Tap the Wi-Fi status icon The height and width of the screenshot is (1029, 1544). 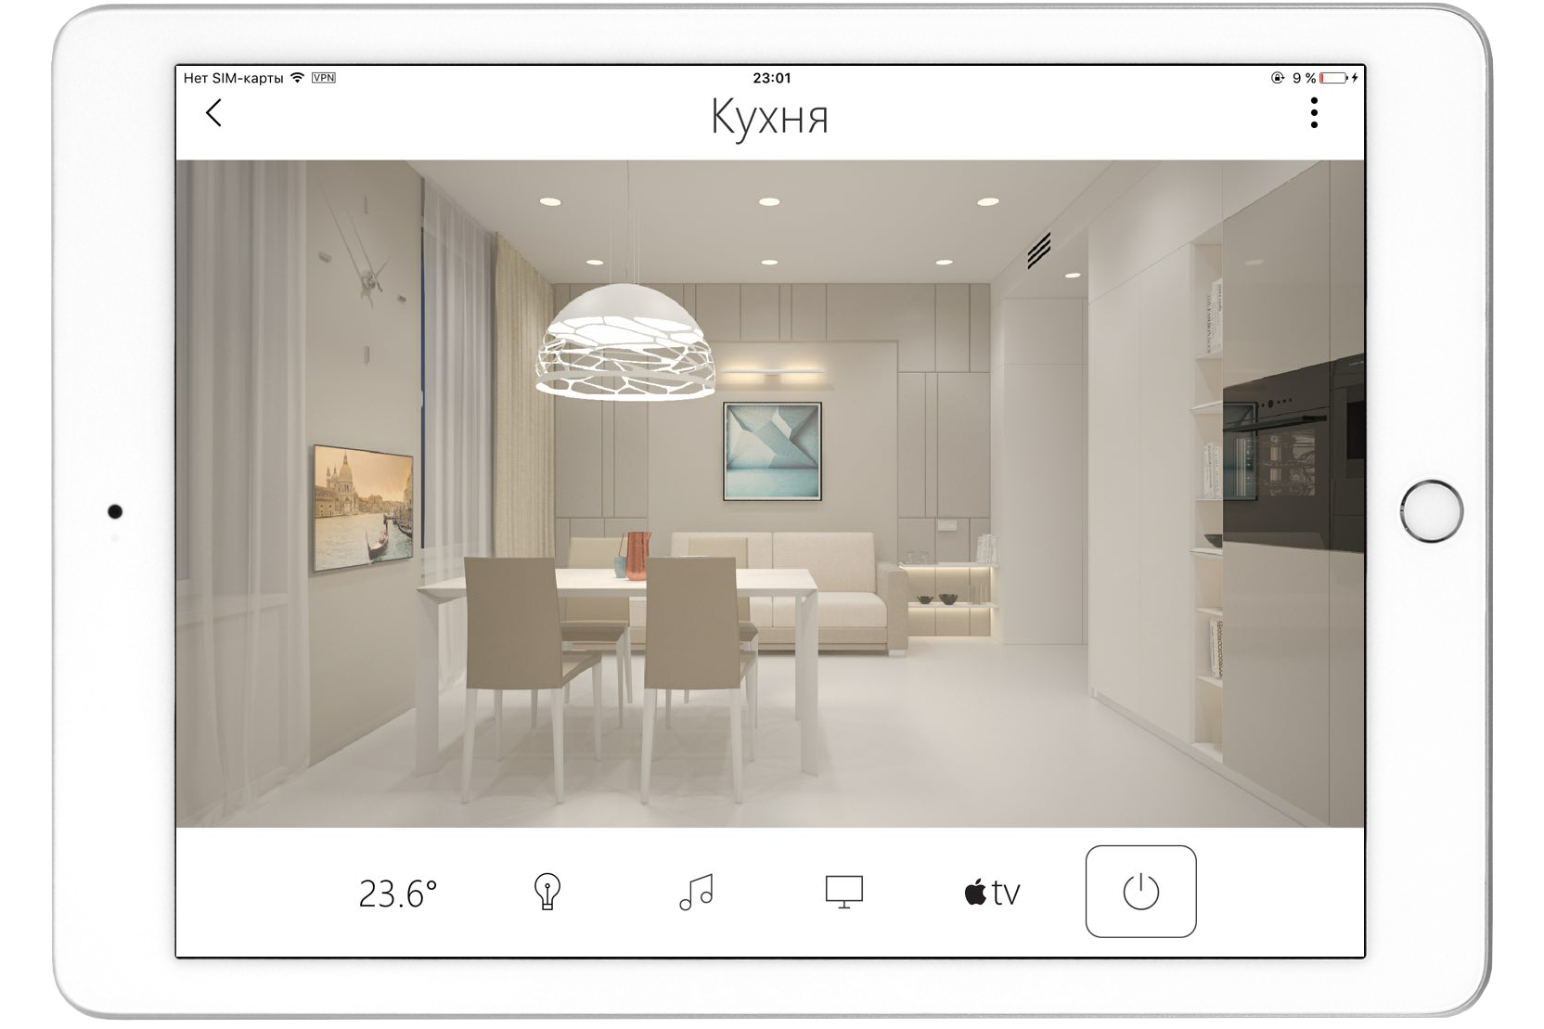(297, 78)
